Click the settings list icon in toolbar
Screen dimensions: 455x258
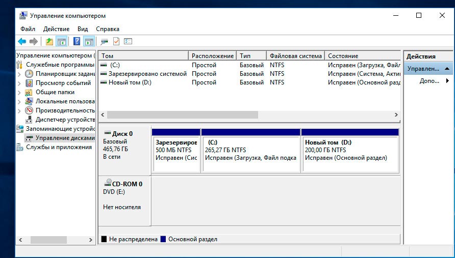point(128,42)
